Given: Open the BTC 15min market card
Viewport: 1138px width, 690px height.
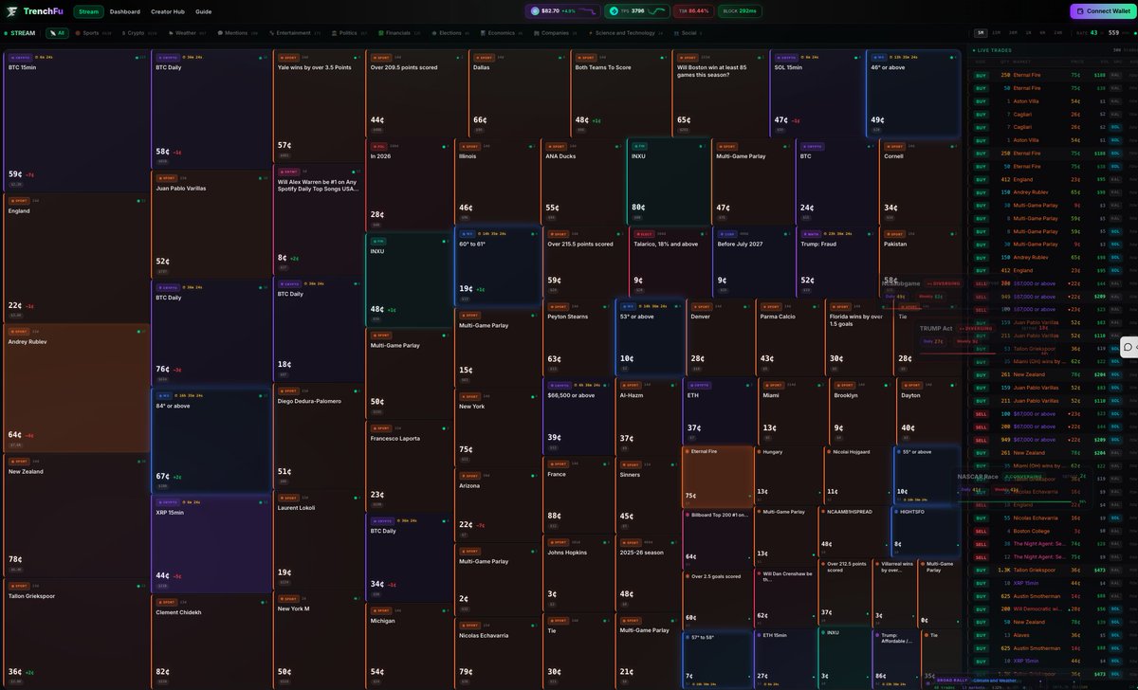Looking at the screenshot, I should tap(76, 121).
